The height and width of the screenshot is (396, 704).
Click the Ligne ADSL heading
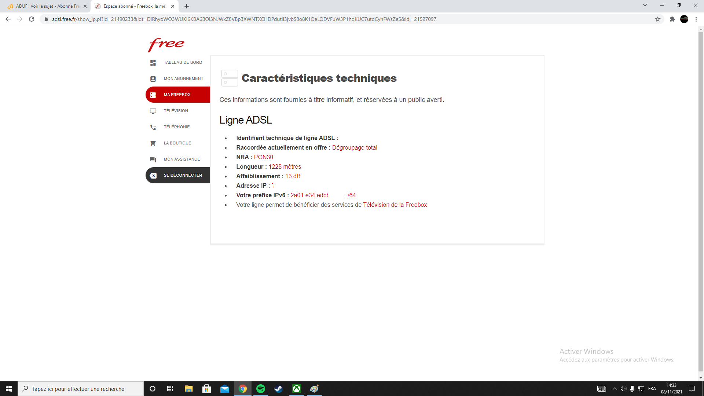coord(246,120)
